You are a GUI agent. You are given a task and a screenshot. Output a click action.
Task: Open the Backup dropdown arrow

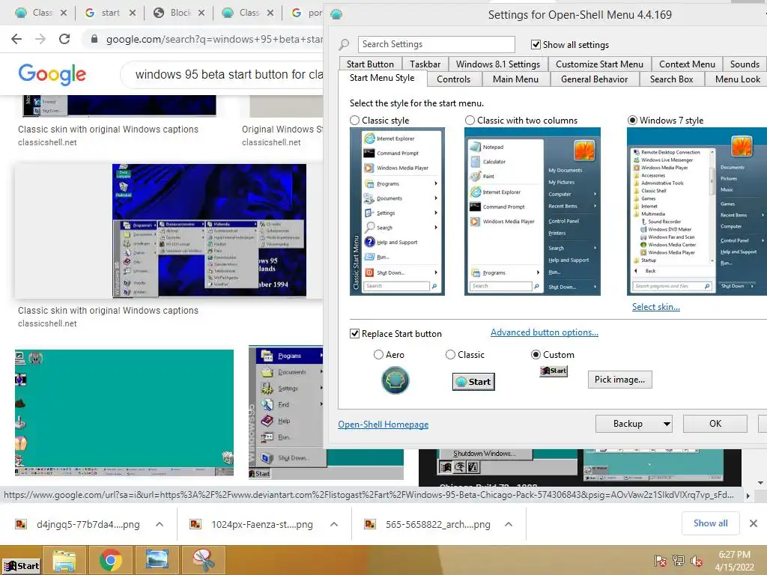point(667,424)
